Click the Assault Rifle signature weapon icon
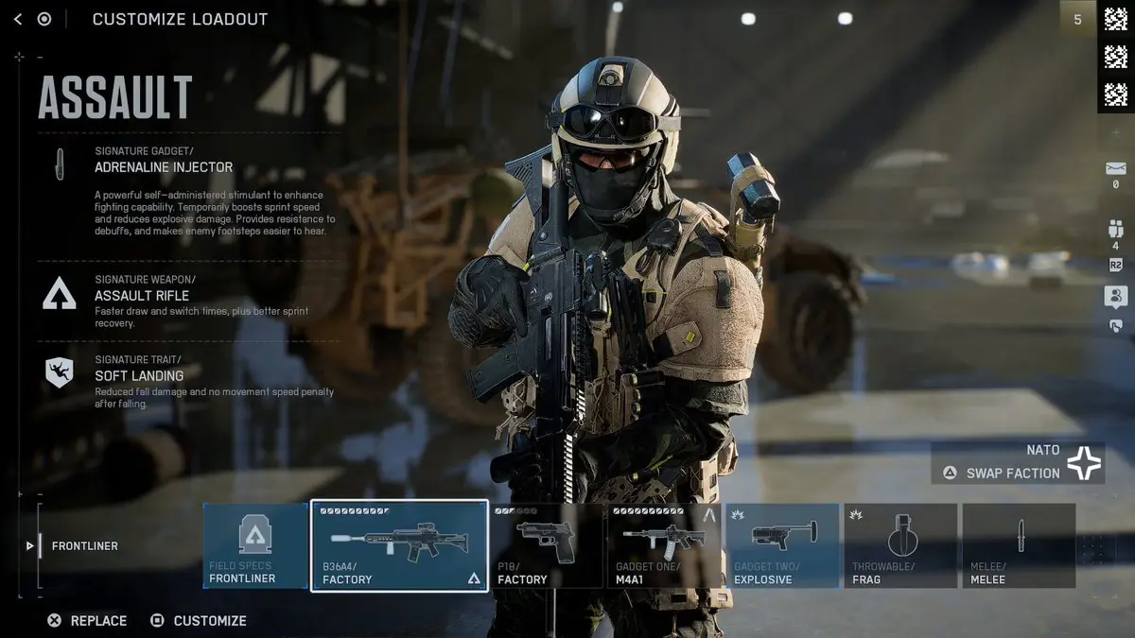Viewport: 1135px width, 638px height. [59, 294]
